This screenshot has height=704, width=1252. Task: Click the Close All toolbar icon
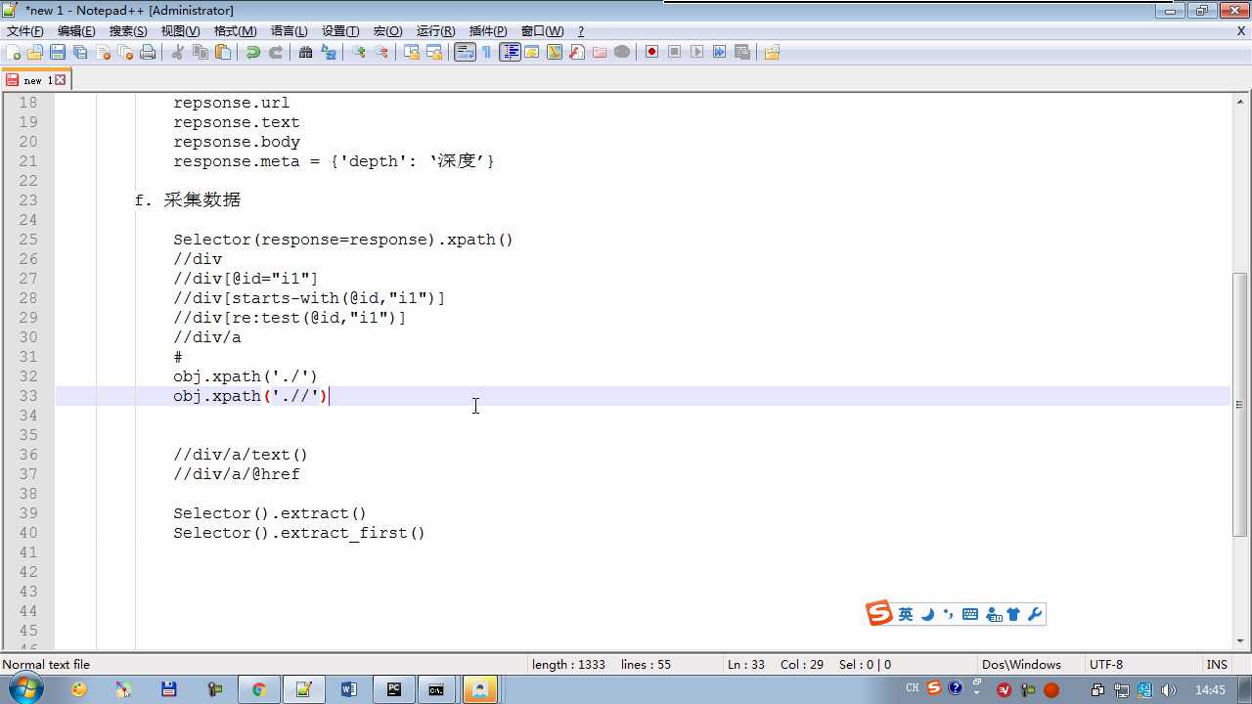click(x=125, y=53)
